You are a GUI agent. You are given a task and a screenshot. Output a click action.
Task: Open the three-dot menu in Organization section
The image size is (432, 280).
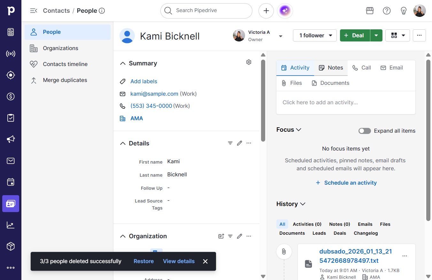tap(249, 236)
